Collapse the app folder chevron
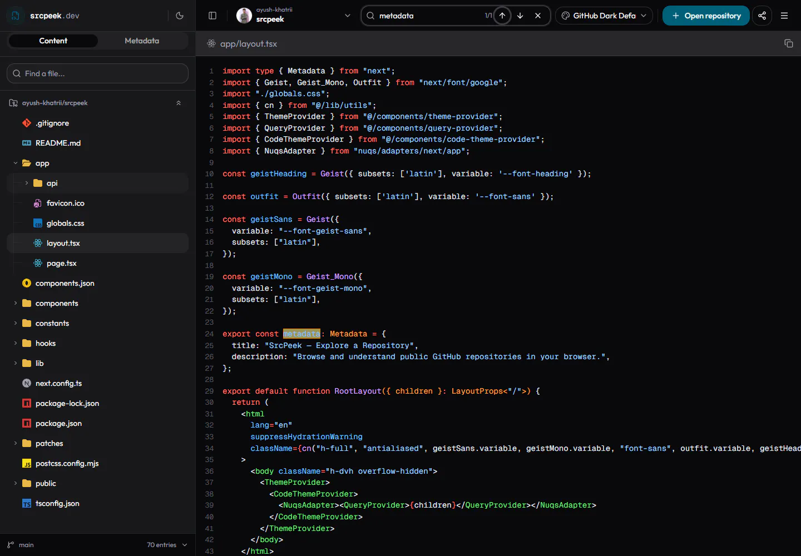Screen dimensions: 801x556 point(16,163)
